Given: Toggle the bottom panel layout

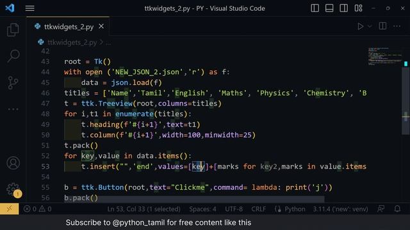Looking at the screenshot, I should [x=329, y=8].
